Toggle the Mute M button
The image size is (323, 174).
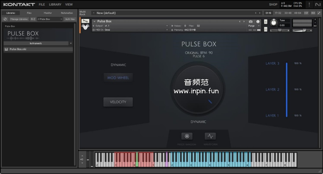(x=265, y=29)
